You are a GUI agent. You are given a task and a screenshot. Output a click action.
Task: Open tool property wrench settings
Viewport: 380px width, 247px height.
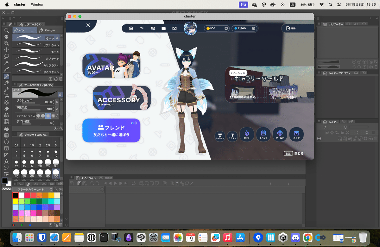[x=60, y=129]
